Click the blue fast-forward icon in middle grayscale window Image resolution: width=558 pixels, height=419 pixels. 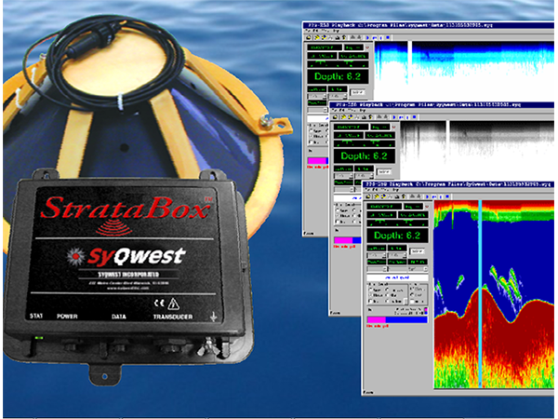click(x=401, y=117)
